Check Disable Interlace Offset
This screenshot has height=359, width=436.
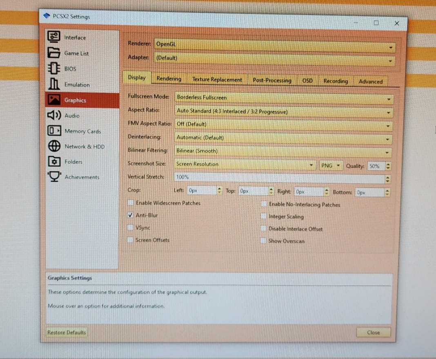[263, 228]
